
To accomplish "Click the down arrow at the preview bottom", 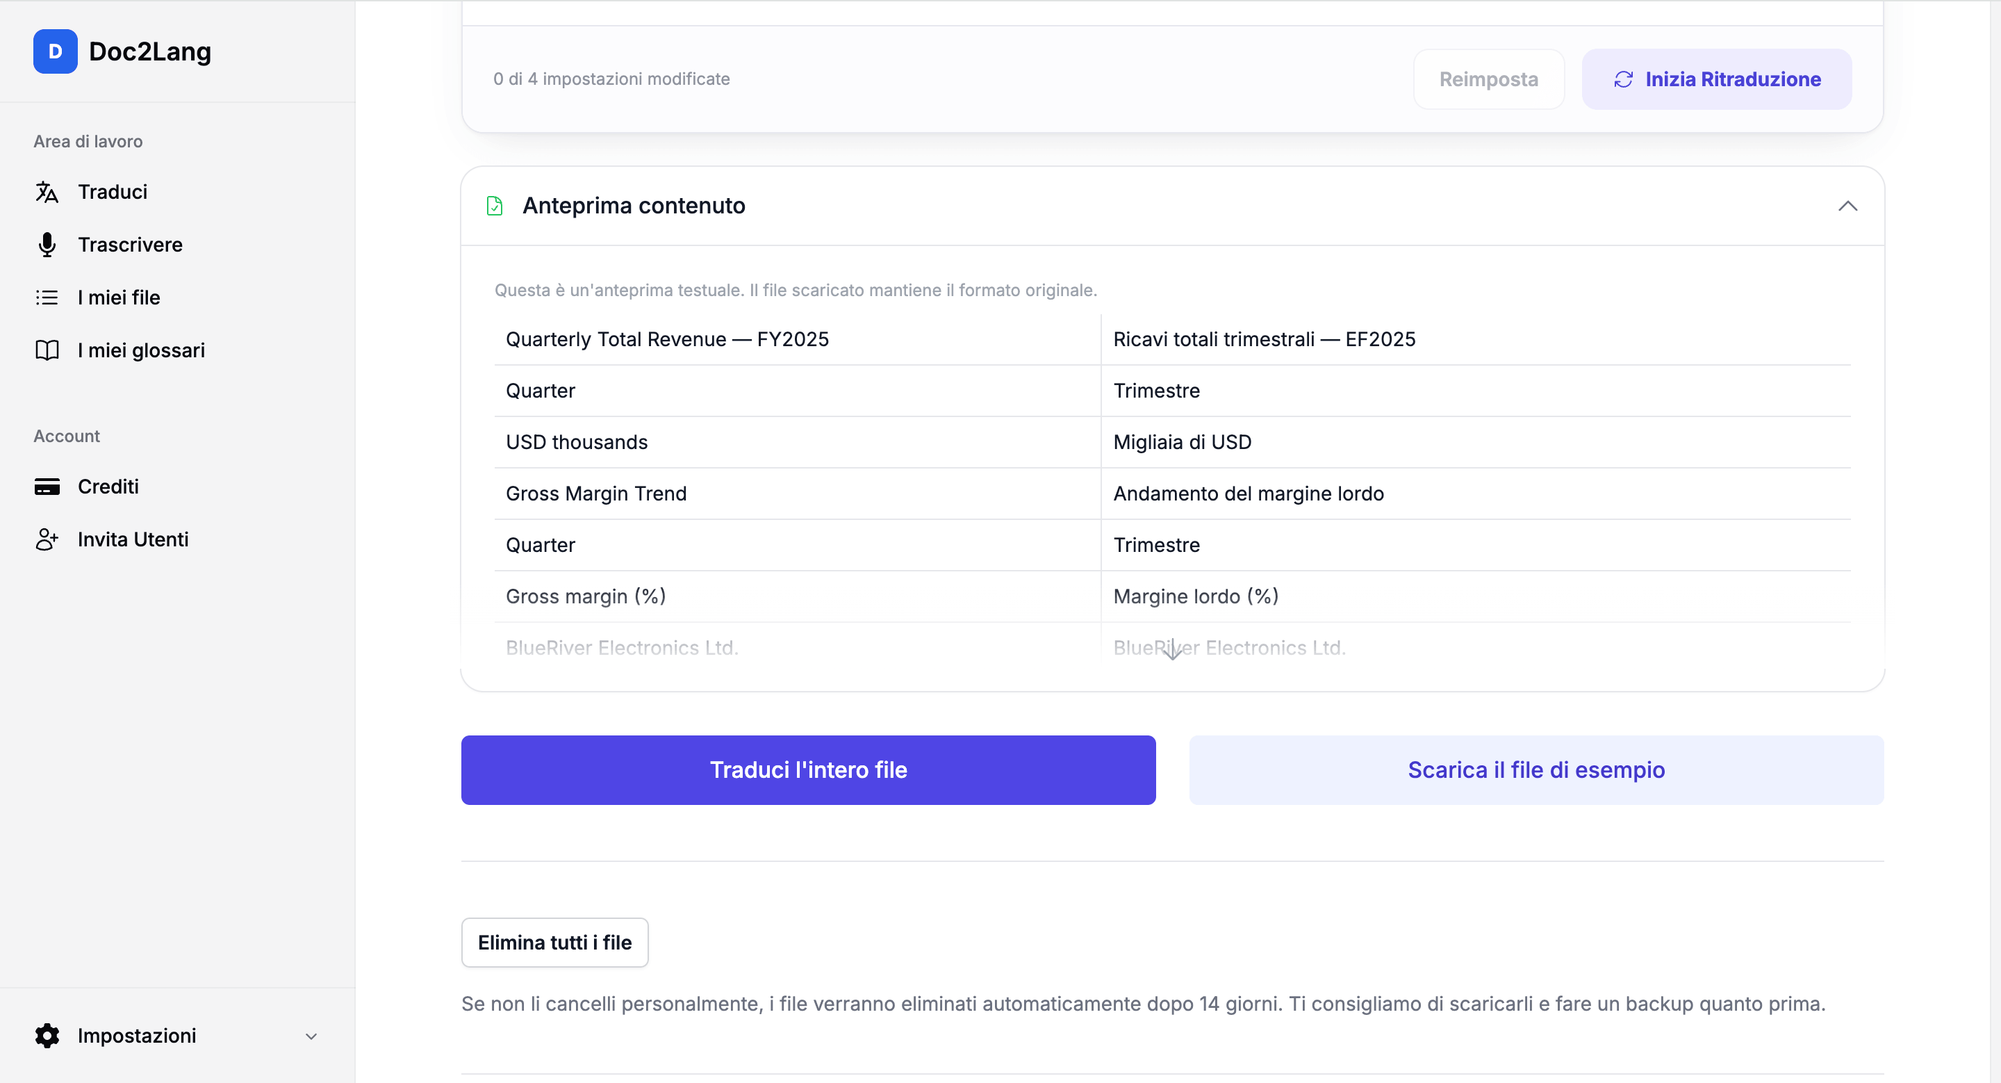I will 1172,649.
